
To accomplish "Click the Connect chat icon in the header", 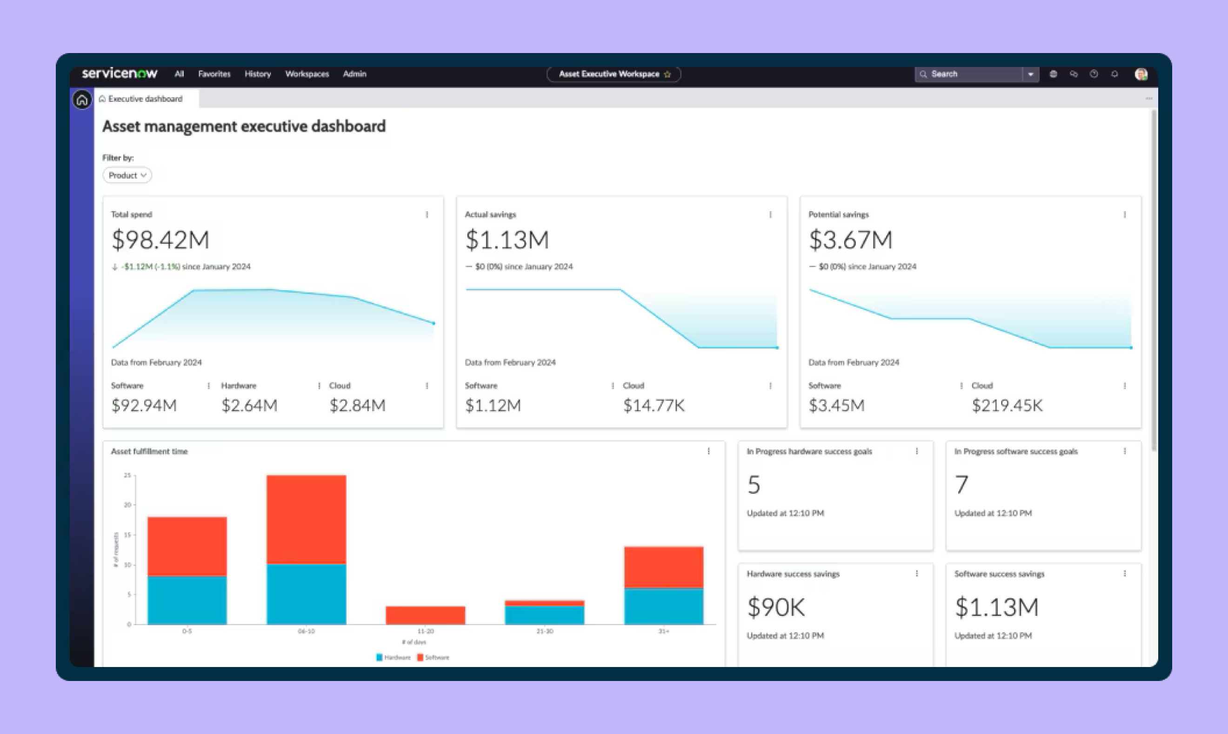I will [x=1074, y=74].
